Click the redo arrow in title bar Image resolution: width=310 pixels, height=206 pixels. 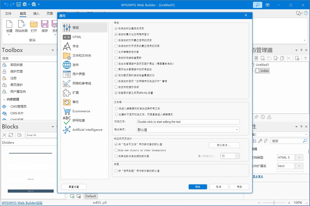tap(12, 4)
